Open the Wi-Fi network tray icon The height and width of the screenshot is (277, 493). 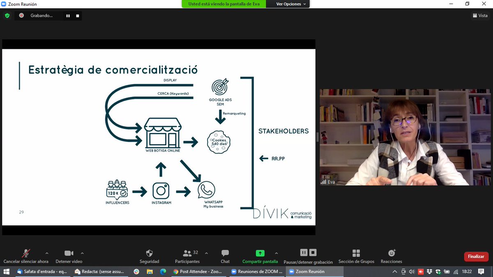(456, 272)
